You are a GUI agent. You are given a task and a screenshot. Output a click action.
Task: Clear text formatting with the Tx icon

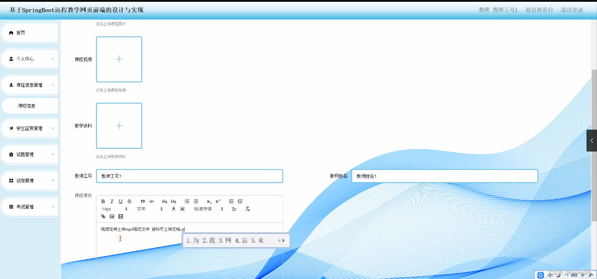[247, 209]
